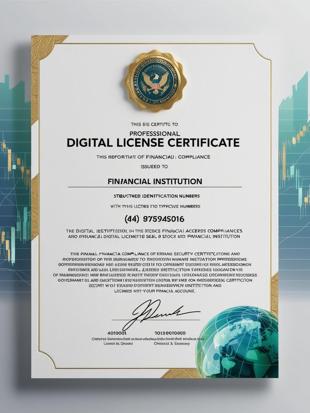The height and width of the screenshot is (413, 310).
Task: Click the Digital License Certificate title
Action: (x=153, y=143)
